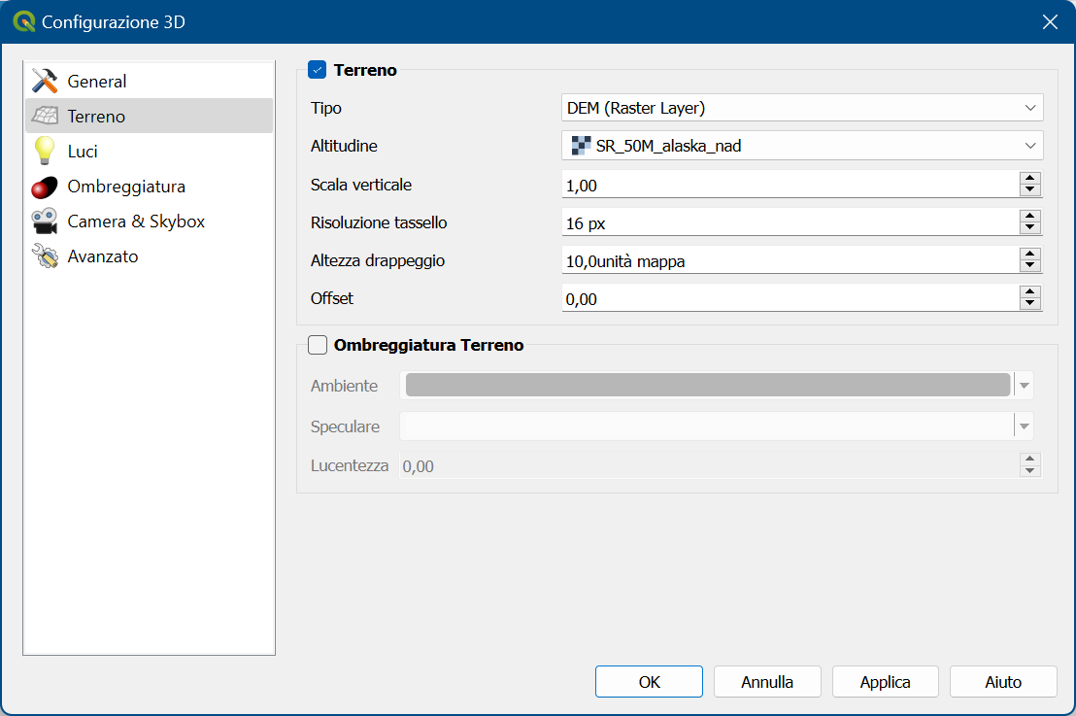This screenshot has height=716, width=1076.
Task: Decrease Altezza drappeggio with down arrow
Action: click(1030, 265)
